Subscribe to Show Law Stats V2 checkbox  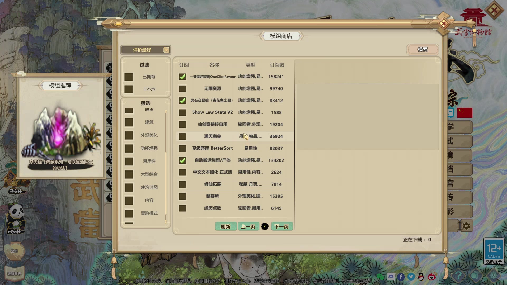point(182,112)
